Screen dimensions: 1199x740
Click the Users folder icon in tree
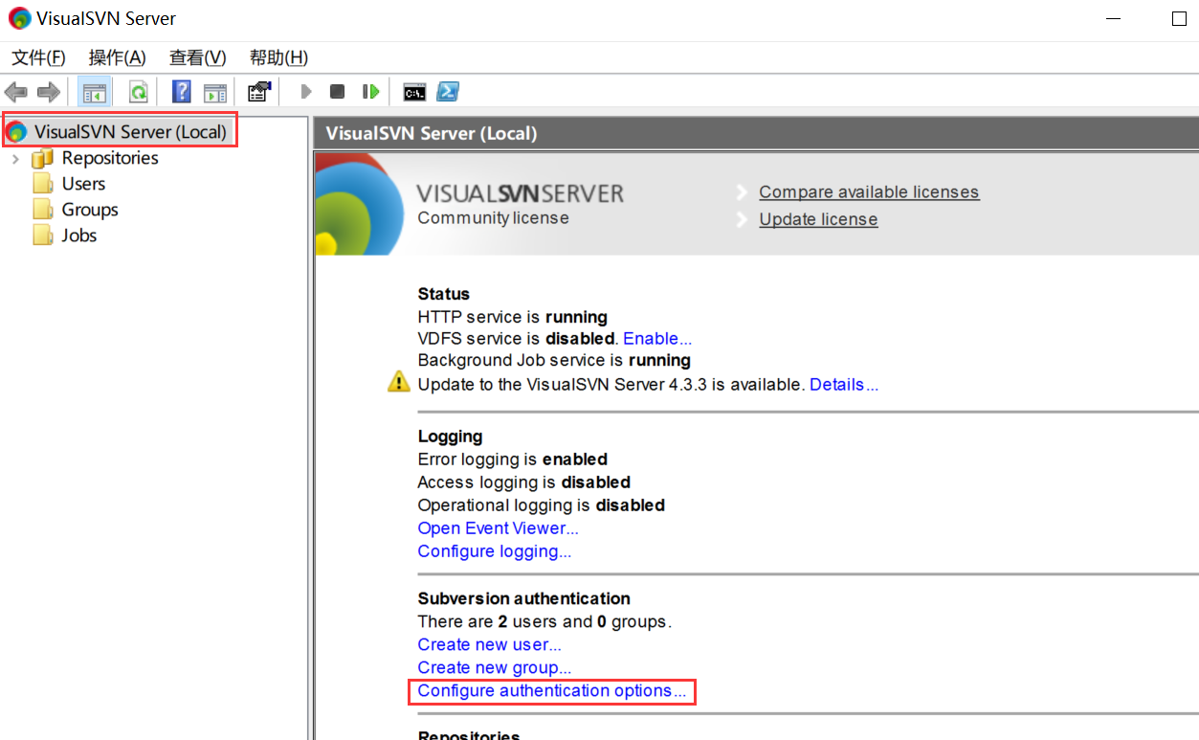(x=43, y=184)
